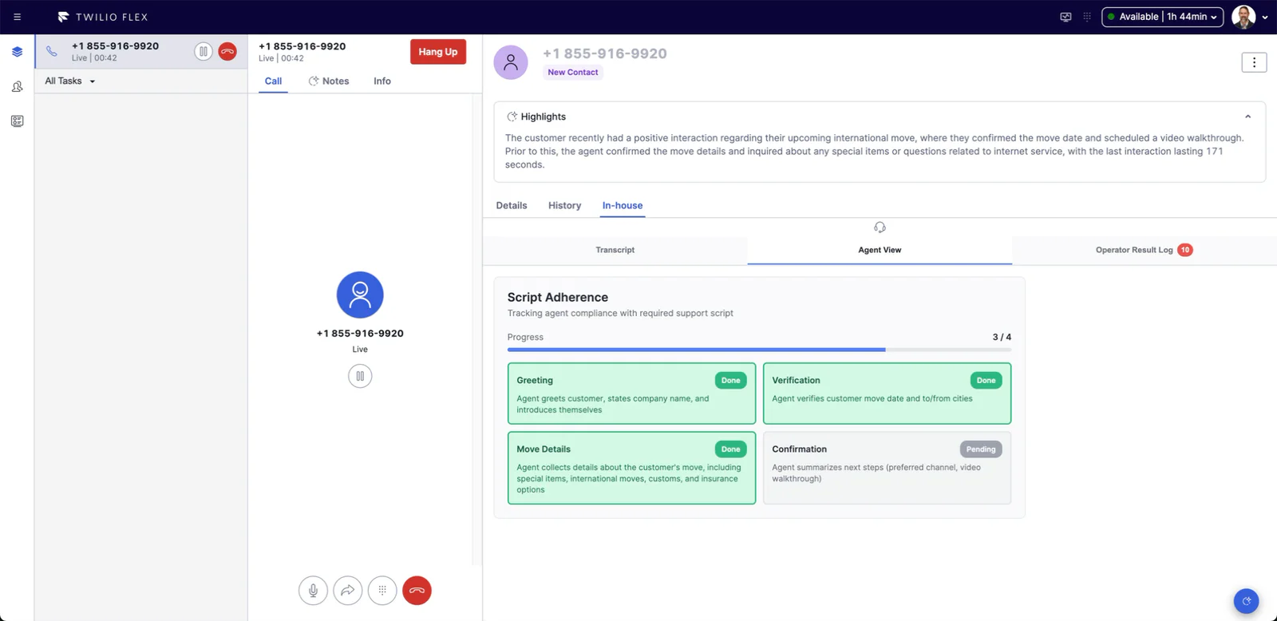This screenshot has width=1277, height=621.
Task: Expand the All Tasks filter
Action: (x=70, y=81)
